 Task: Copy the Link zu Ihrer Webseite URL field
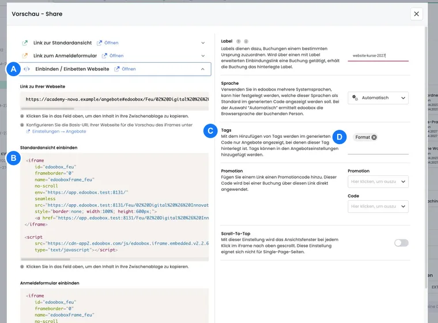point(114,99)
